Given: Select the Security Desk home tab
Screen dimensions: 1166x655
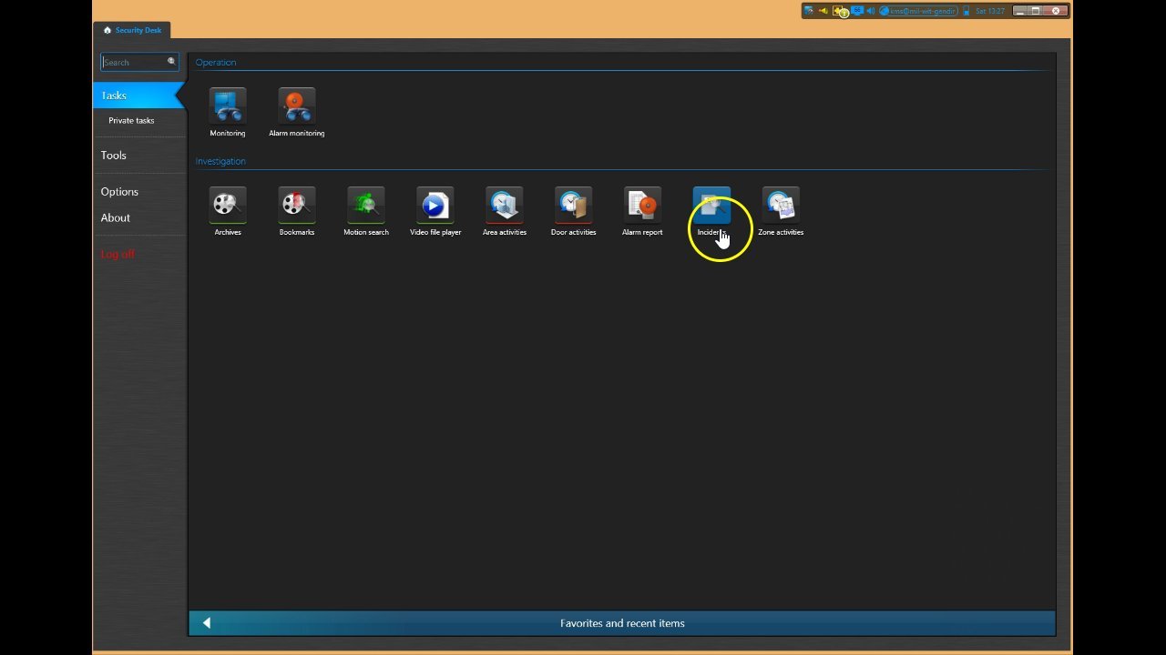Looking at the screenshot, I should coord(132,30).
